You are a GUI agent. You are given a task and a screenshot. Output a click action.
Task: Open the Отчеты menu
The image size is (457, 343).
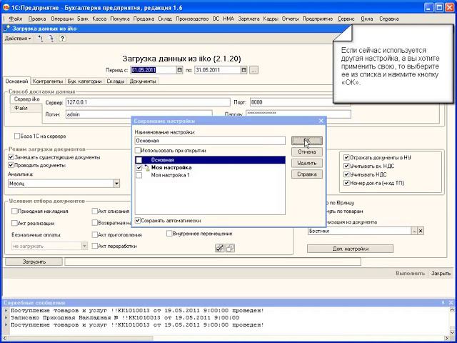(289, 17)
